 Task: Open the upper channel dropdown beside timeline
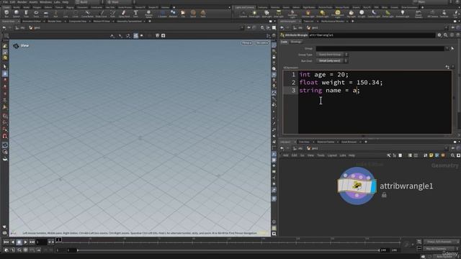[442, 242]
